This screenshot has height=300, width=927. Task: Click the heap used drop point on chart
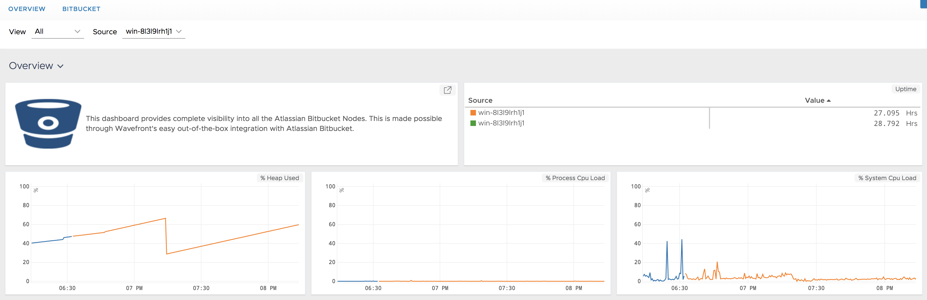point(166,254)
